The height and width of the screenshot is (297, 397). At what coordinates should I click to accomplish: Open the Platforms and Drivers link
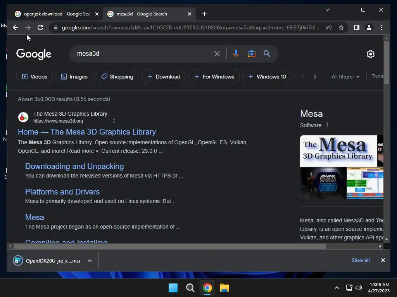point(62,192)
